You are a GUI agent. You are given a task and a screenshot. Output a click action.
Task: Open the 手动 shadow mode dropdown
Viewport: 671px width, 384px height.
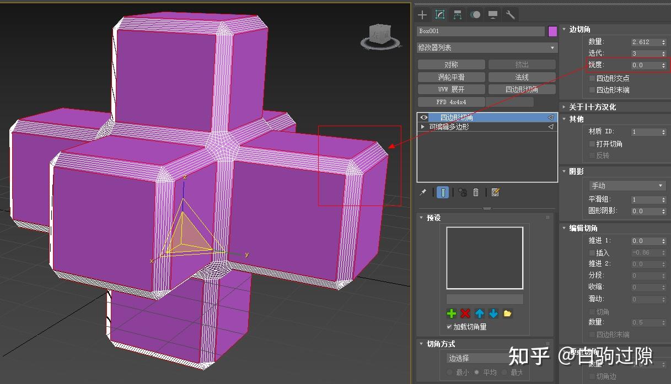coord(626,185)
